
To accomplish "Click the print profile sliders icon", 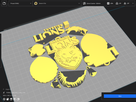I will (84, 3).
